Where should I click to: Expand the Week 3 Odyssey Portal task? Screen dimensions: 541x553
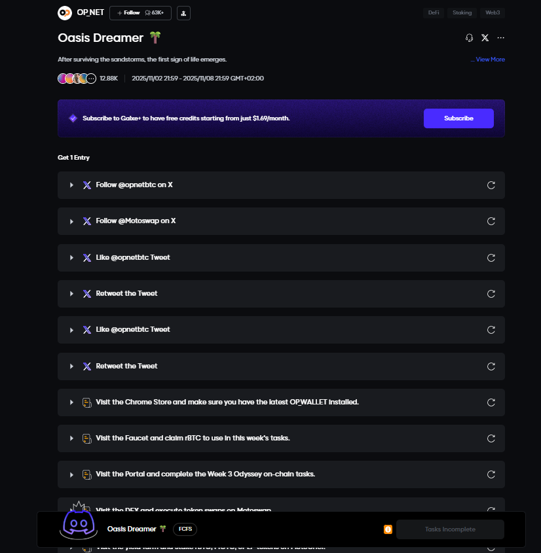[x=71, y=474]
